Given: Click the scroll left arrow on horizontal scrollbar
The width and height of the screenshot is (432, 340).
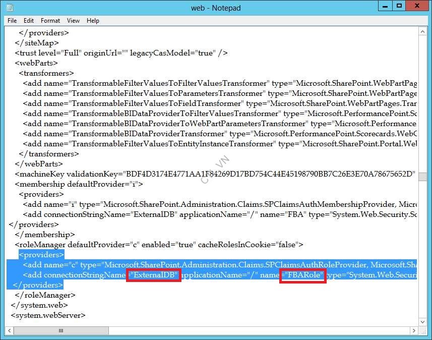Looking at the screenshot, I should pos(9,330).
